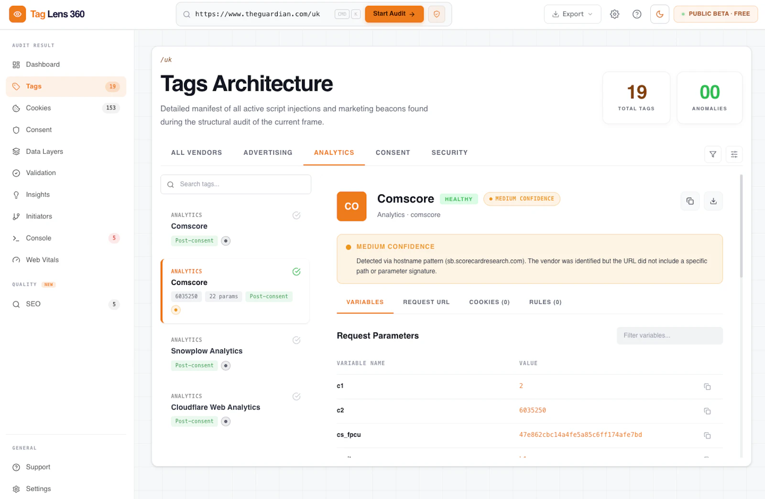
Task: Open Dashboard in the sidebar
Action: (66, 65)
